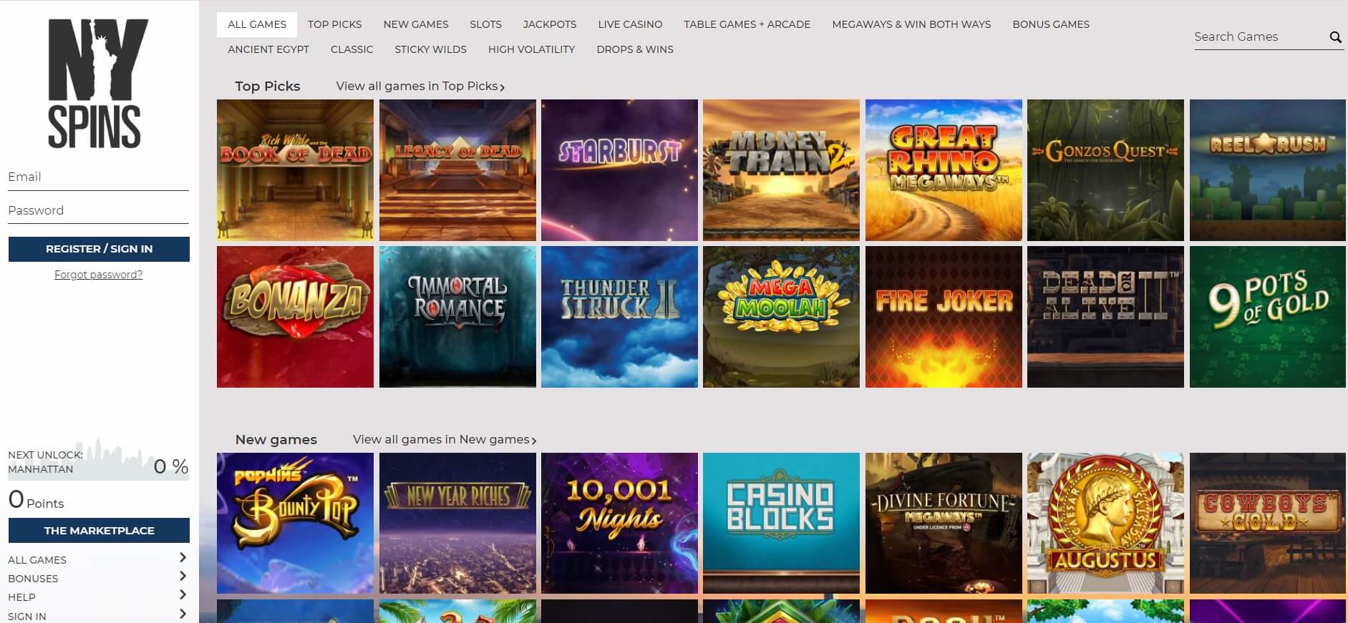The height and width of the screenshot is (623, 1348).
Task: Launch Great Rhino Megaways game
Action: (x=944, y=170)
